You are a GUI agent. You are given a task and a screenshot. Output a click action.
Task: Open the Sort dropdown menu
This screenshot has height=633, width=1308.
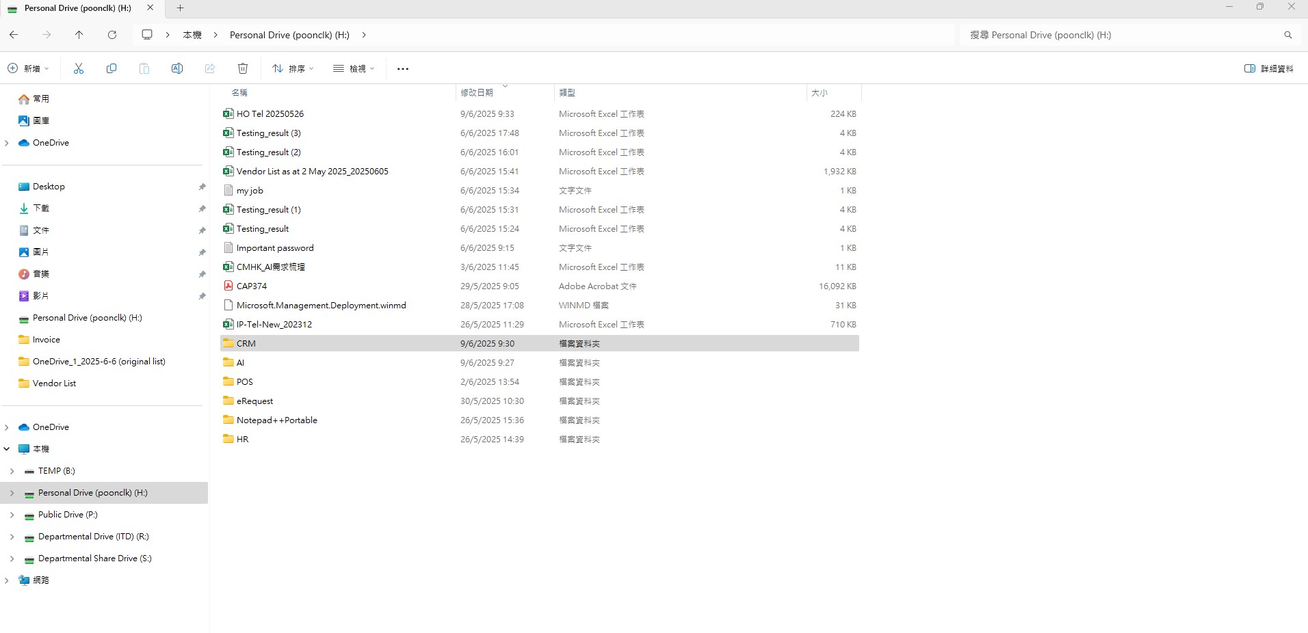click(293, 68)
